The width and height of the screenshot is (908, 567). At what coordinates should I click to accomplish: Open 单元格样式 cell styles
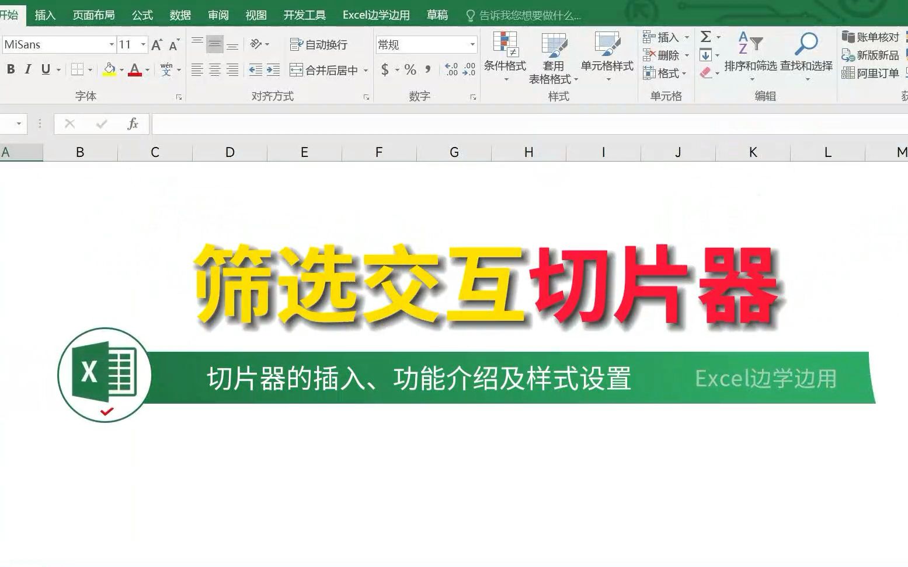pyautogui.click(x=607, y=57)
